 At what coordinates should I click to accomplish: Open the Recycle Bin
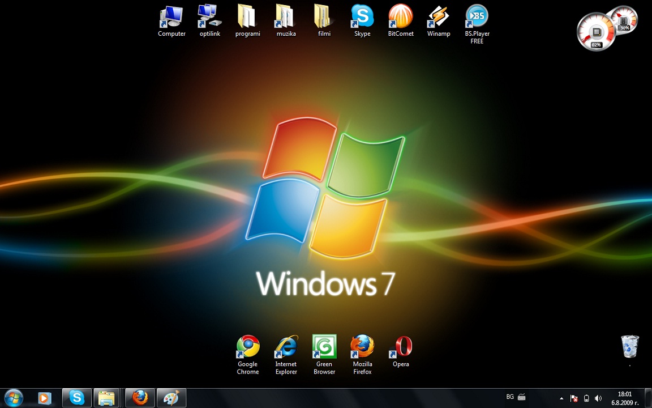click(629, 346)
